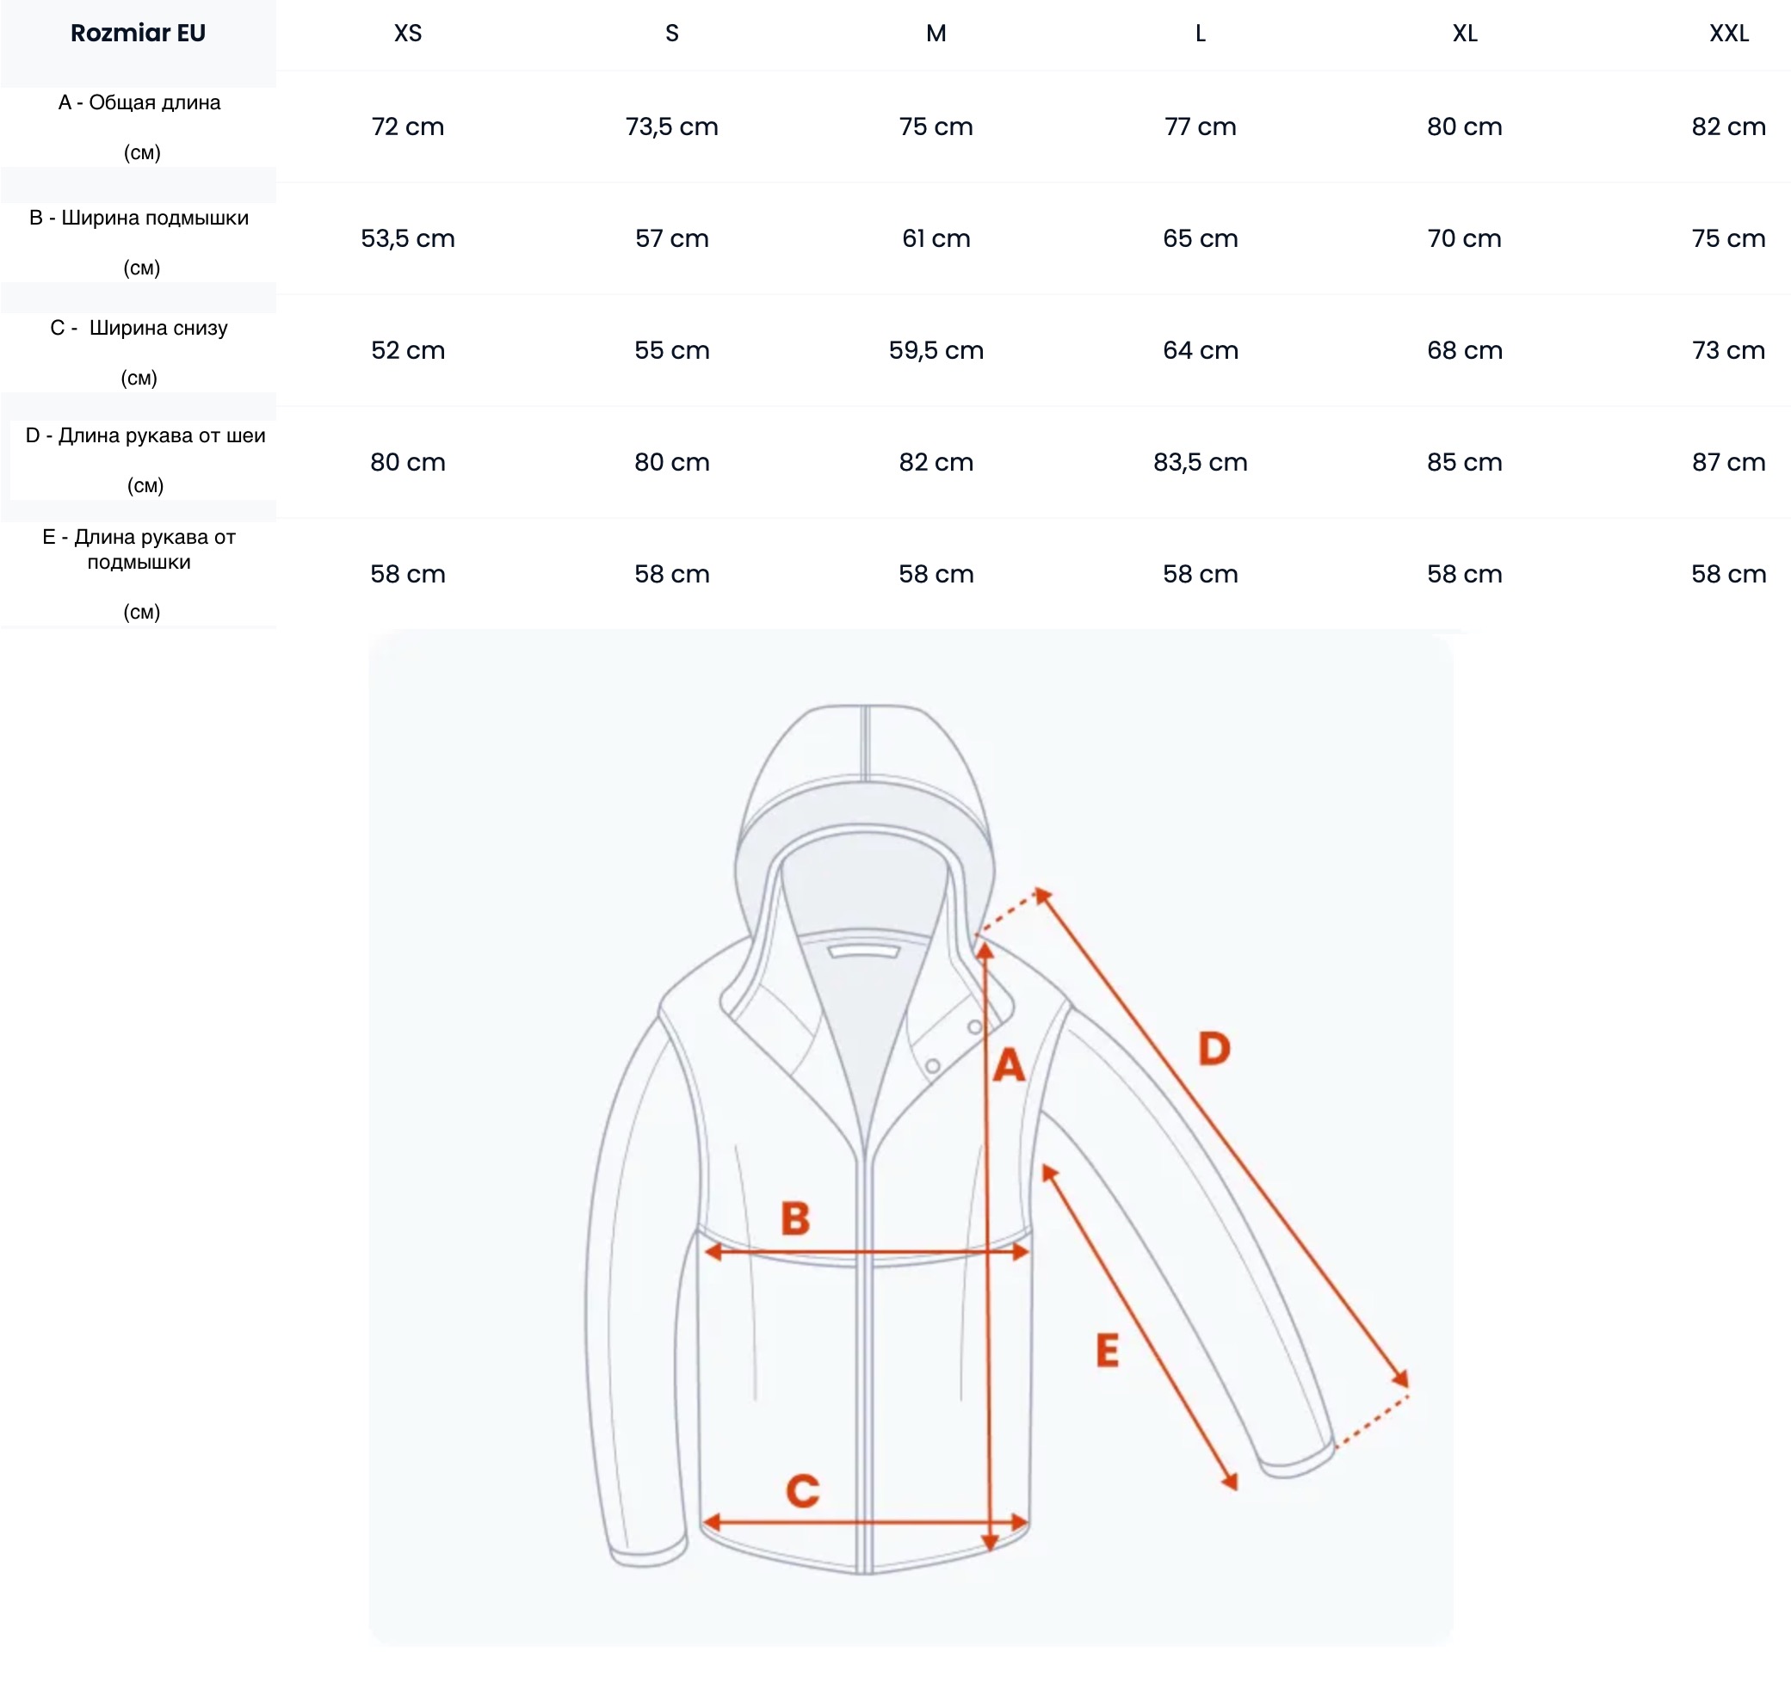Select the XXL size column header
Image resolution: width=1791 pixels, height=1689 pixels.
(x=1728, y=34)
